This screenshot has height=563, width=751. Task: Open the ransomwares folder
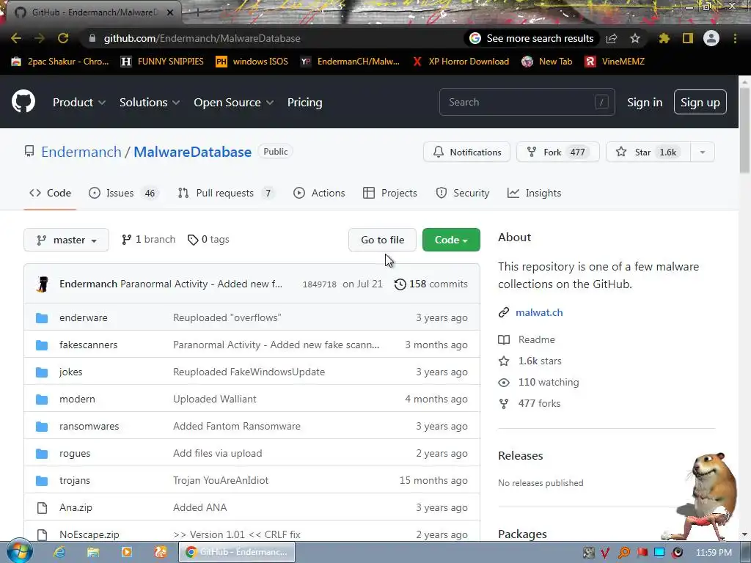pyautogui.click(x=89, y=426)
